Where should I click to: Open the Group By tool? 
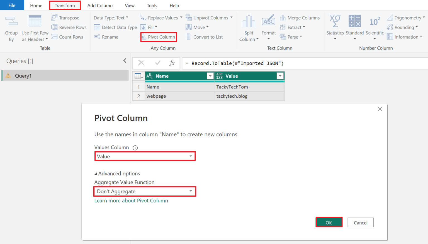pyautogui.click(x=11, y=28)
